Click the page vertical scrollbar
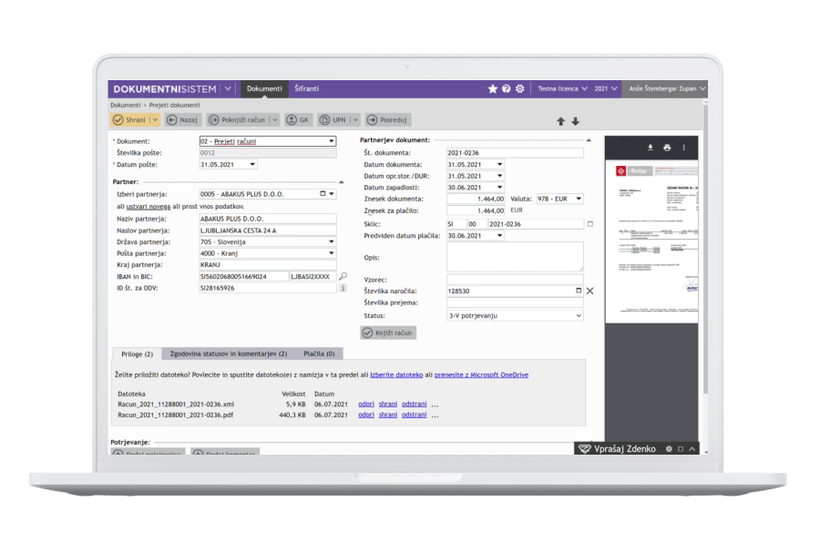Viewport: 820px width, 543px height. pos(705,251)
